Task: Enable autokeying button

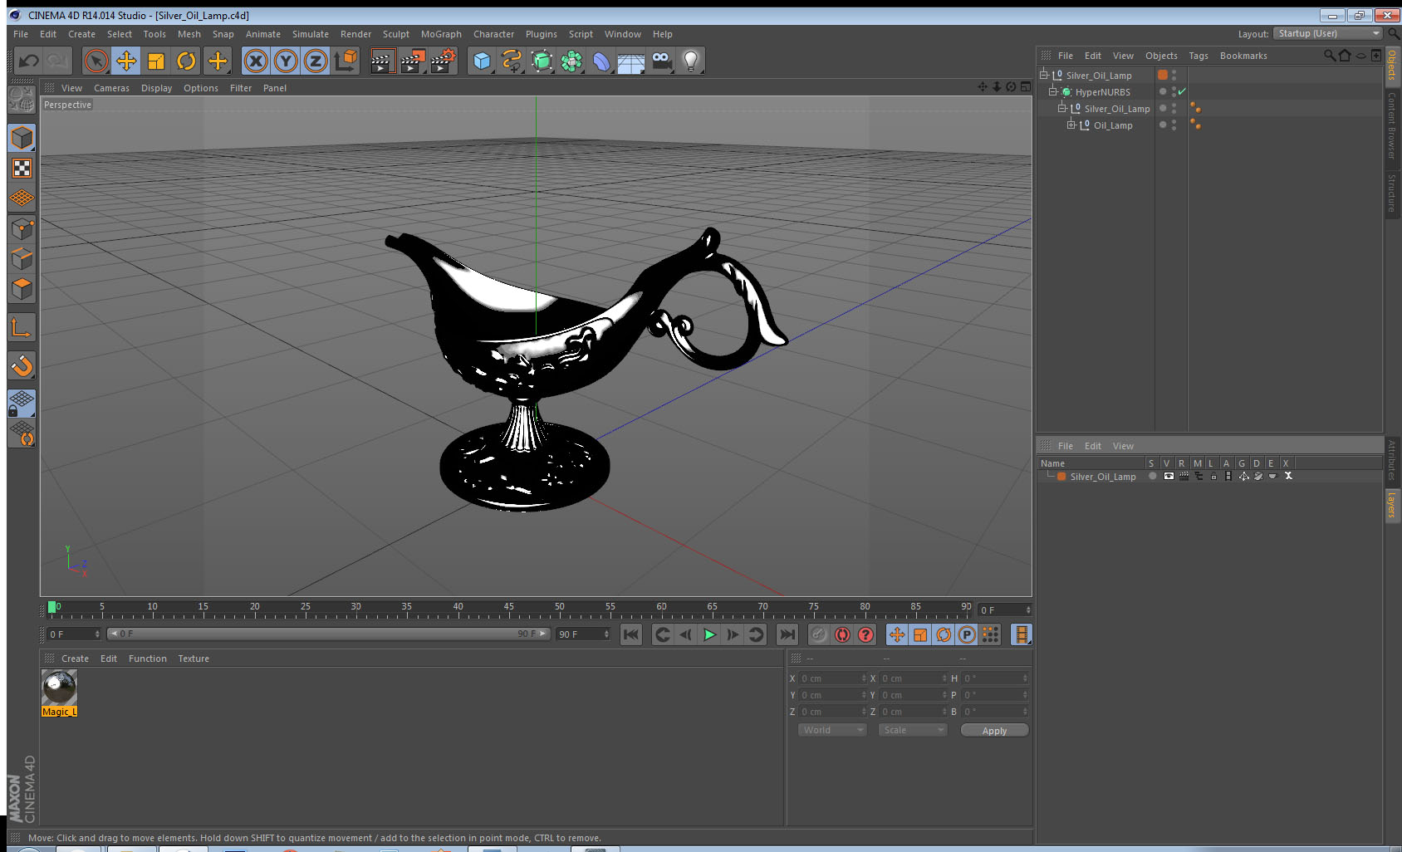Action: point(842,634)
